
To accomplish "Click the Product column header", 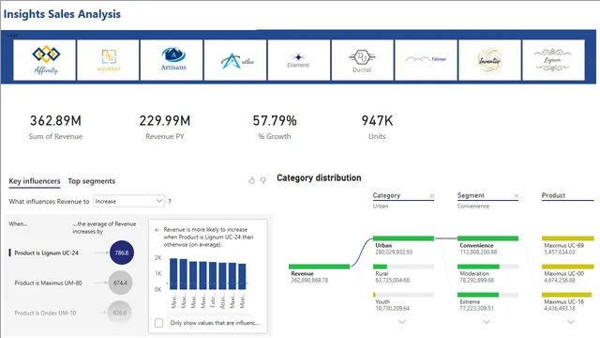I will click(x=553, y=195).
